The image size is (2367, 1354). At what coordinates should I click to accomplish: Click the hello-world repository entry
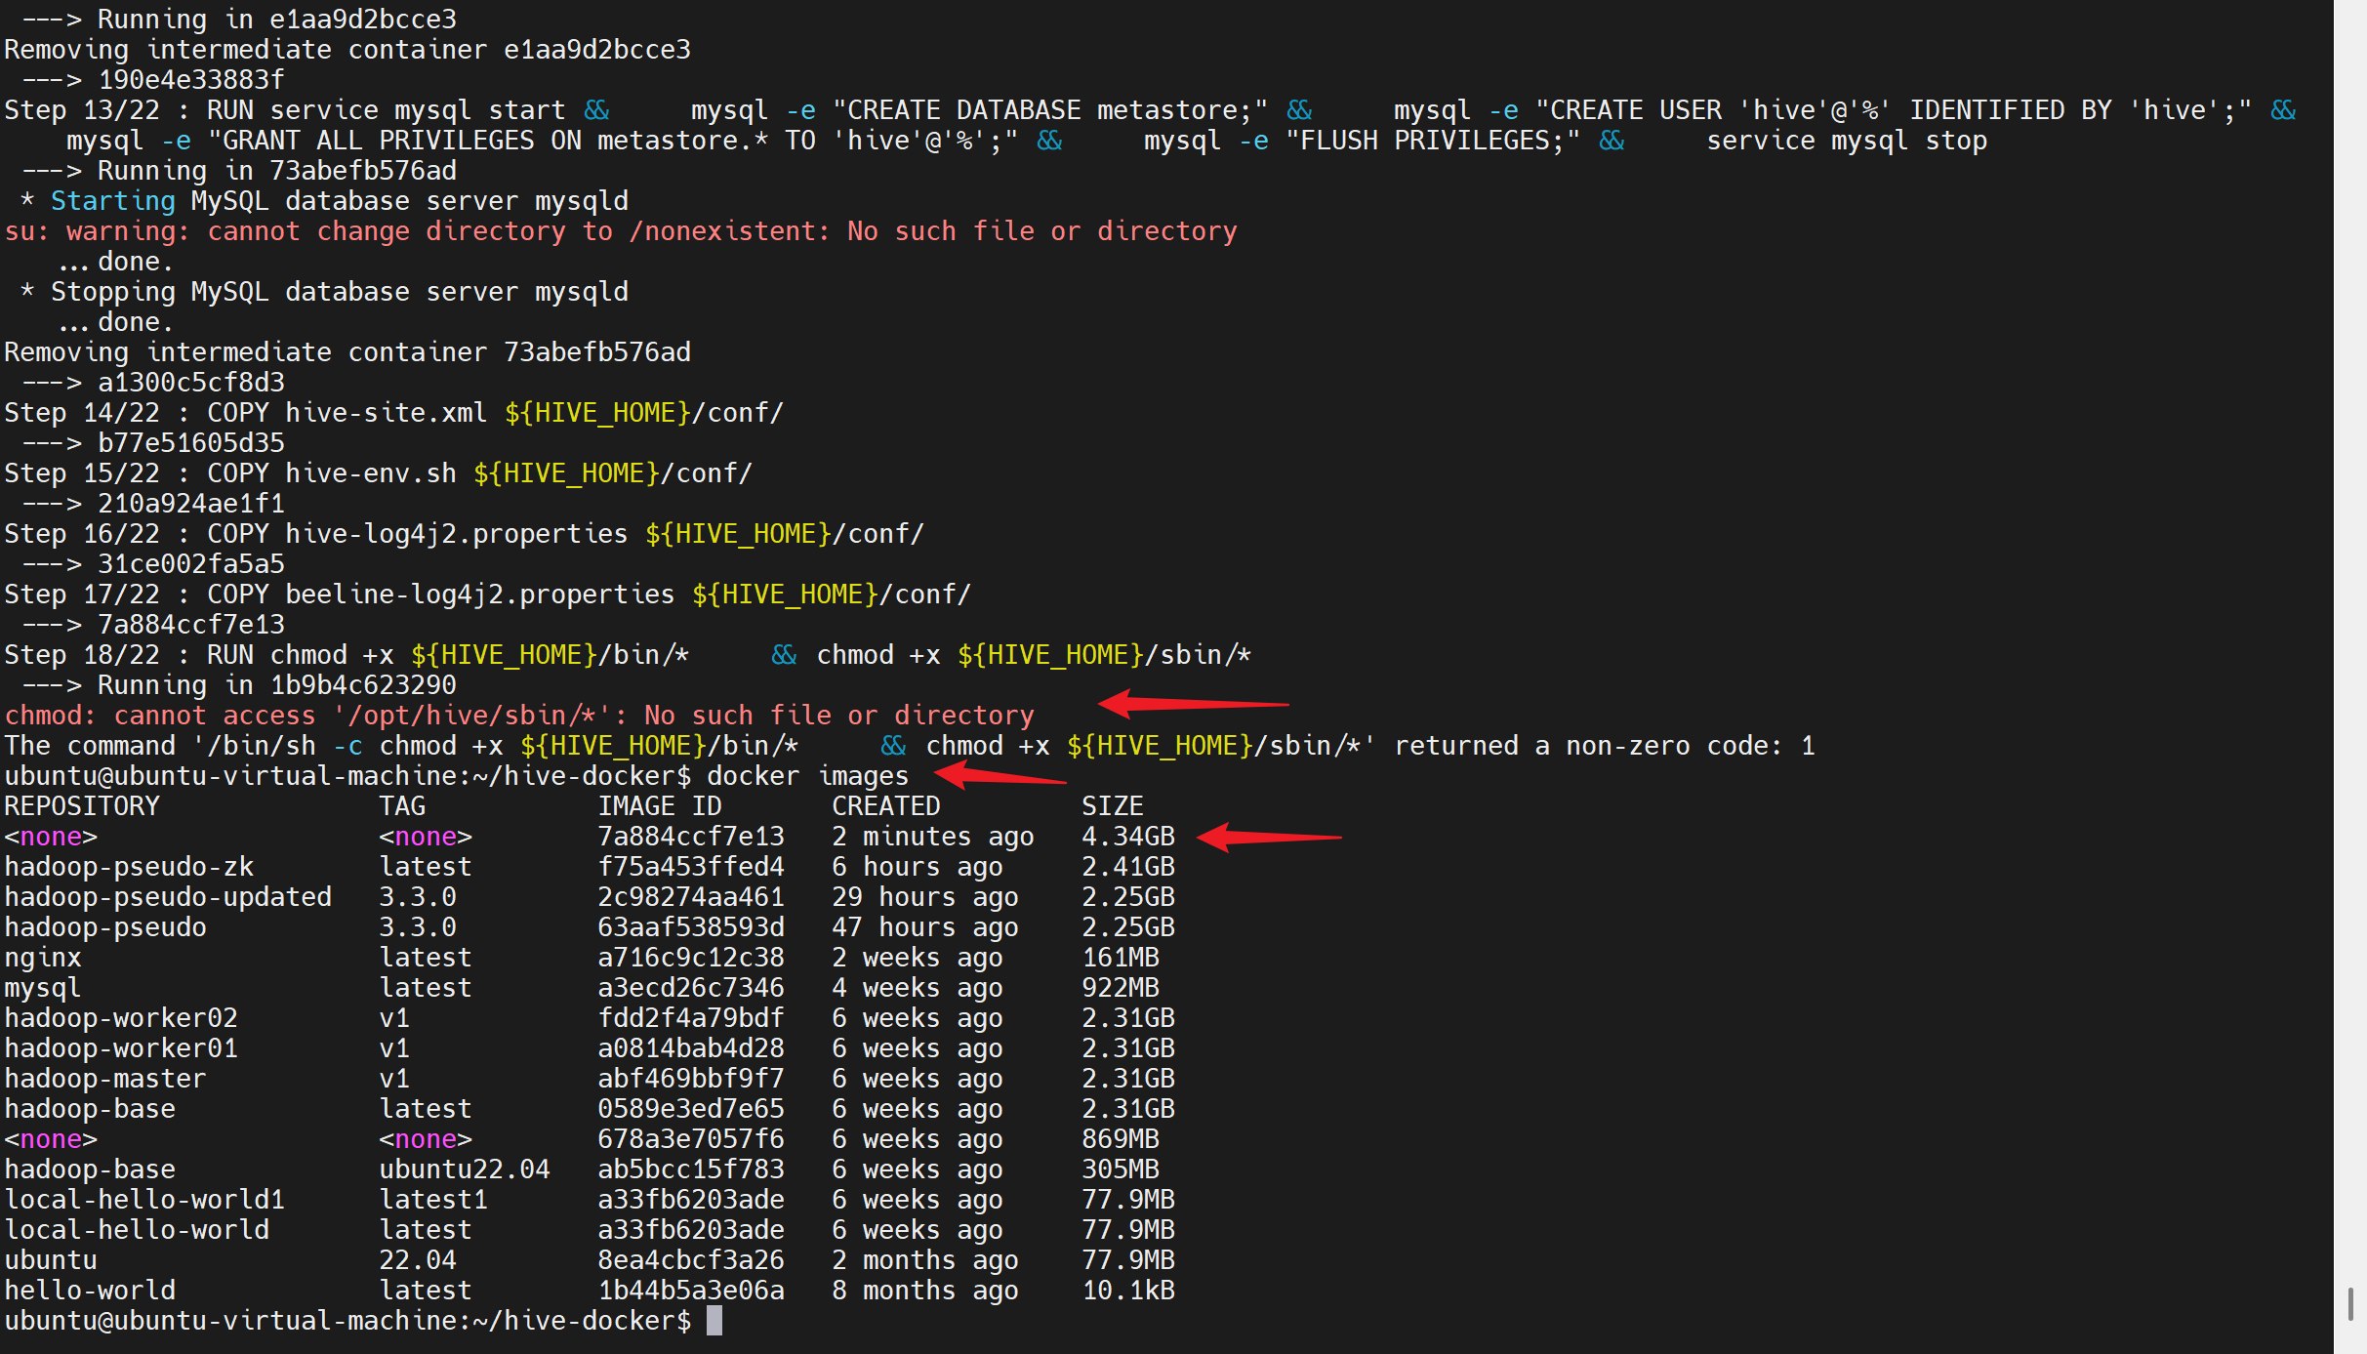pyautogui.click(x=90, y=1291)
